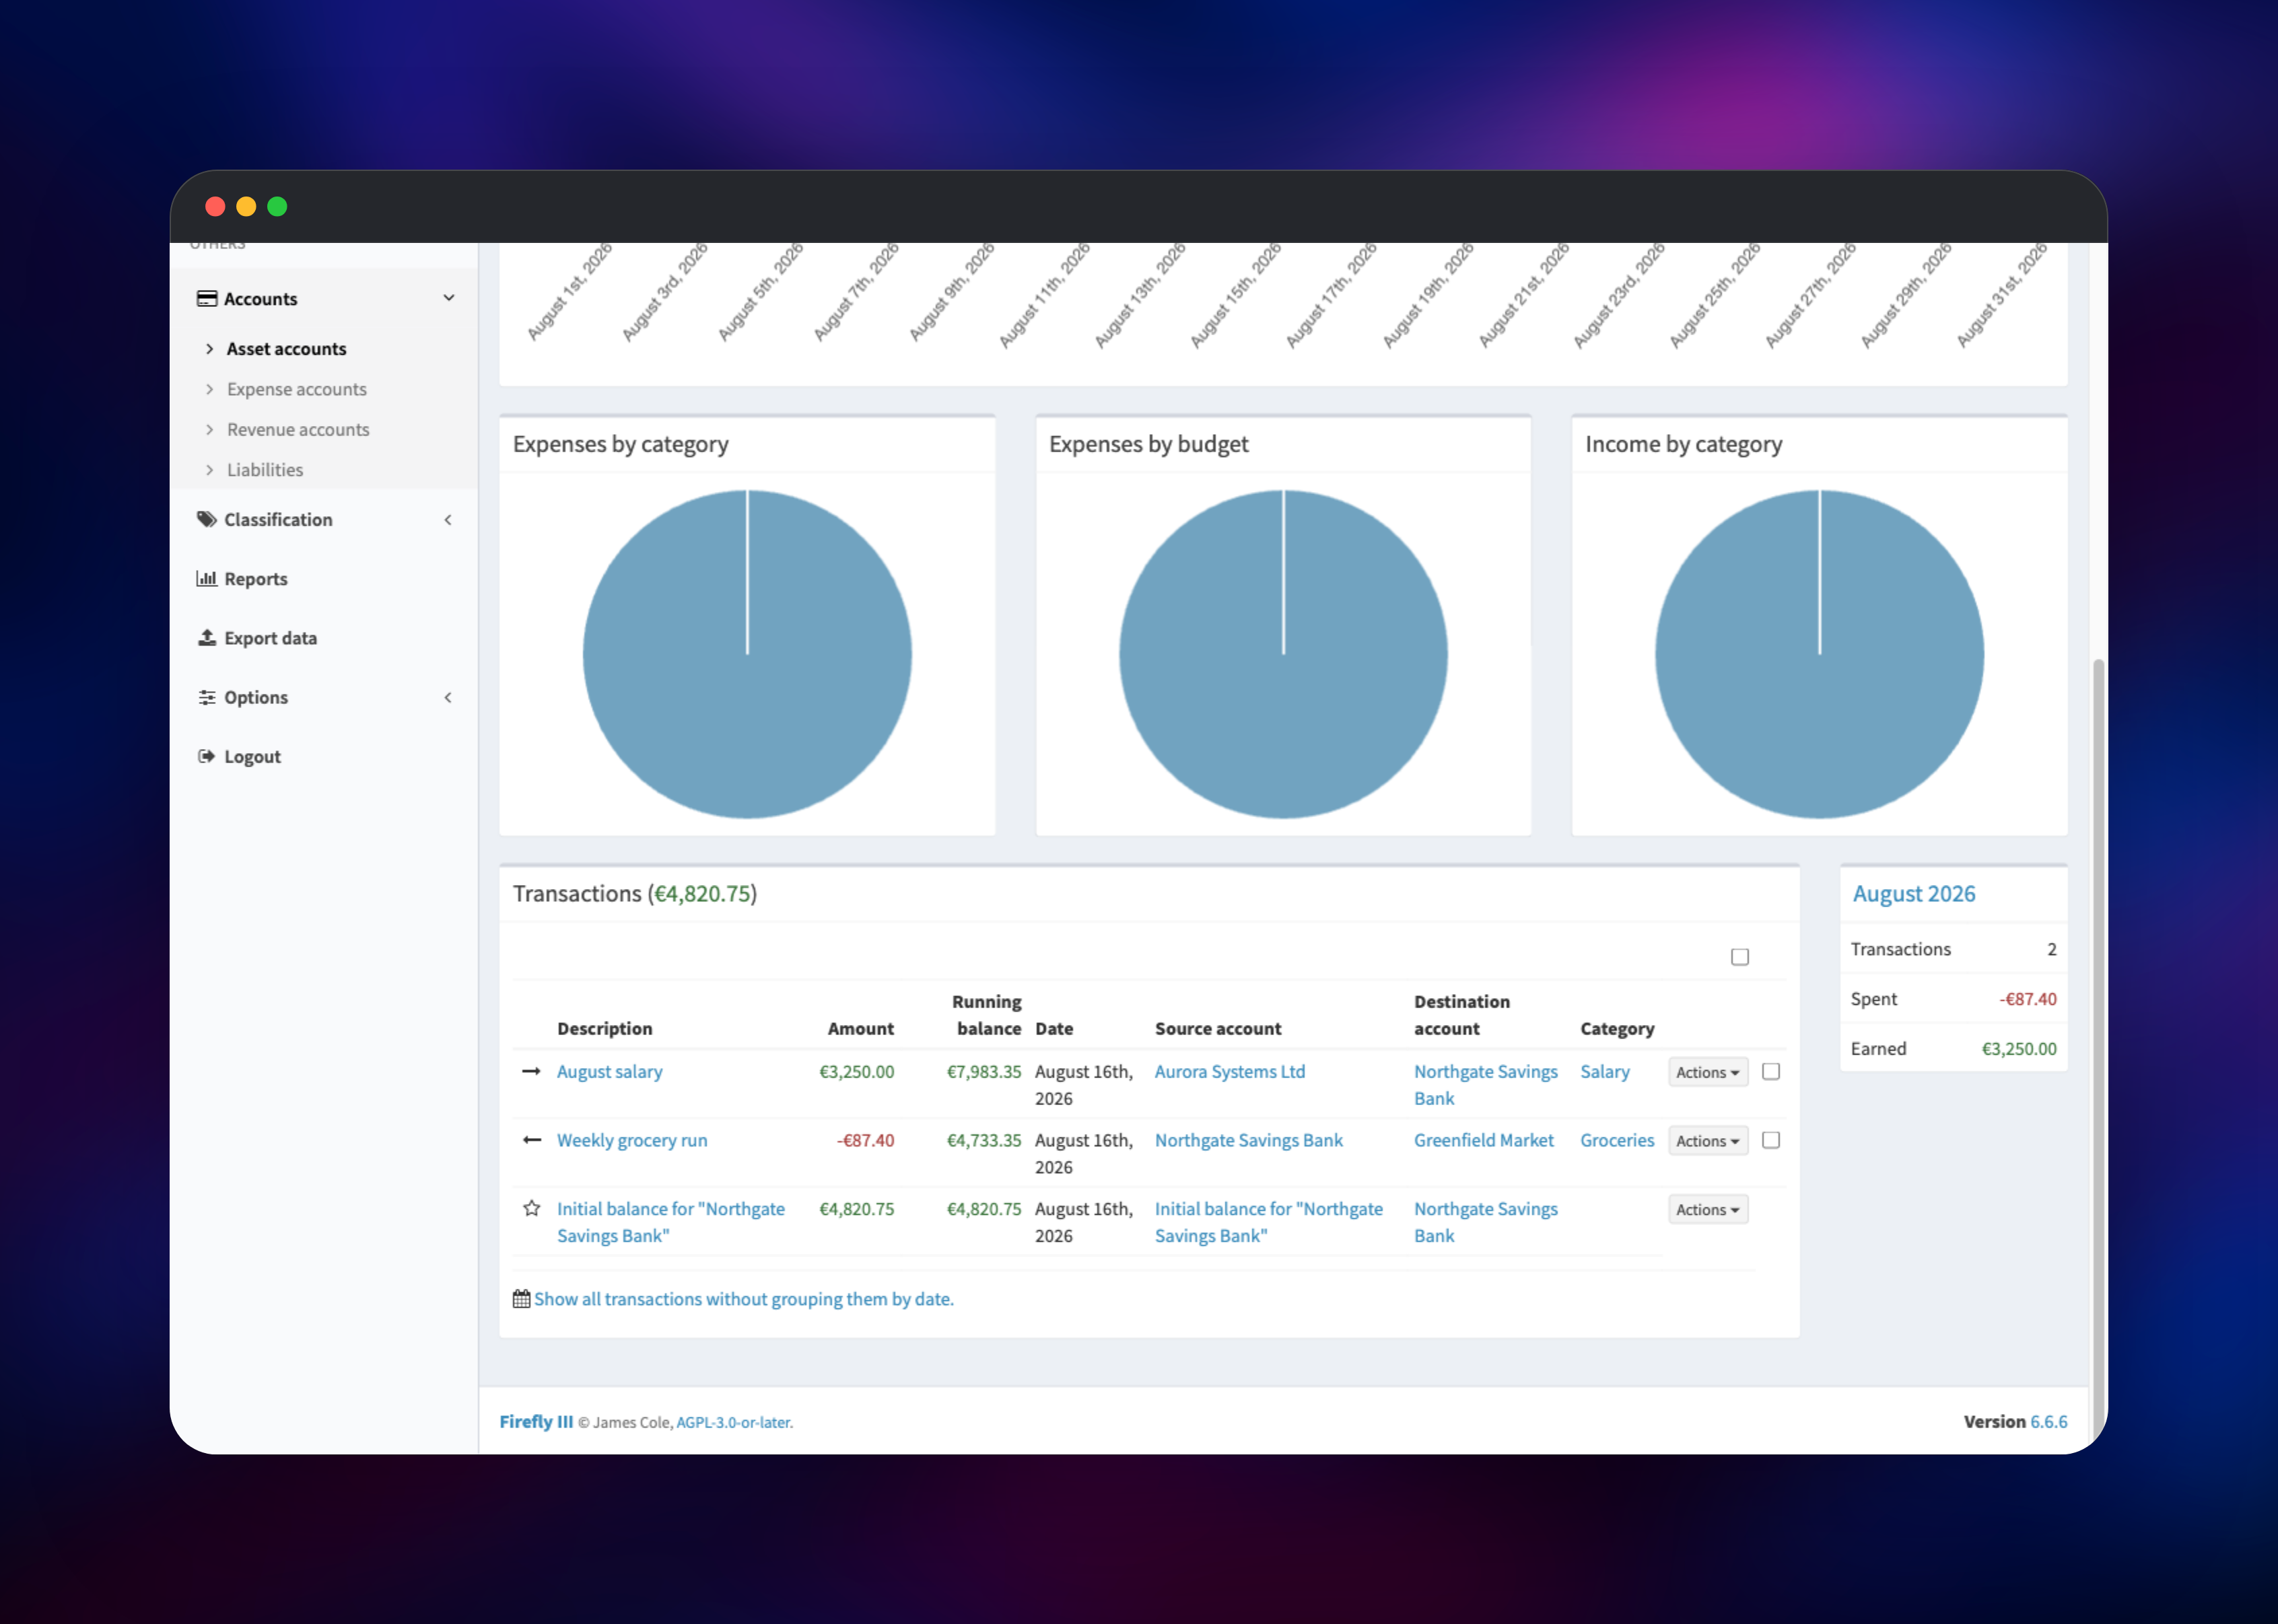
Task: Click the Reports bar-chart icon
Action: pyautogui.click(x=207, y=578)
